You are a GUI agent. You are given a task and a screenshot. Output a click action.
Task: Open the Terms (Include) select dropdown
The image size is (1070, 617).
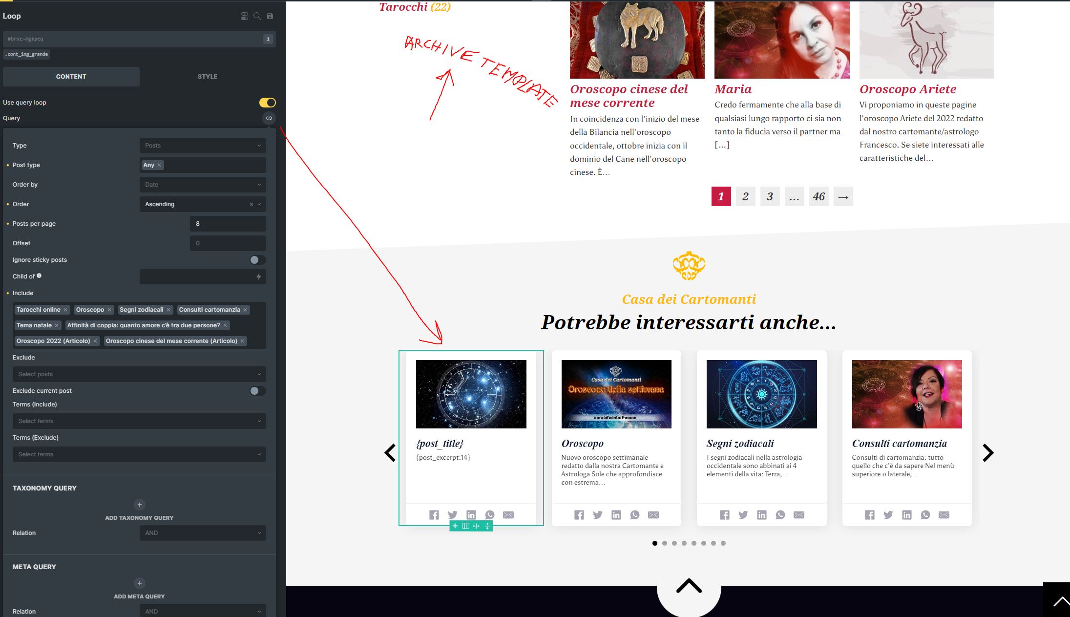139,421
